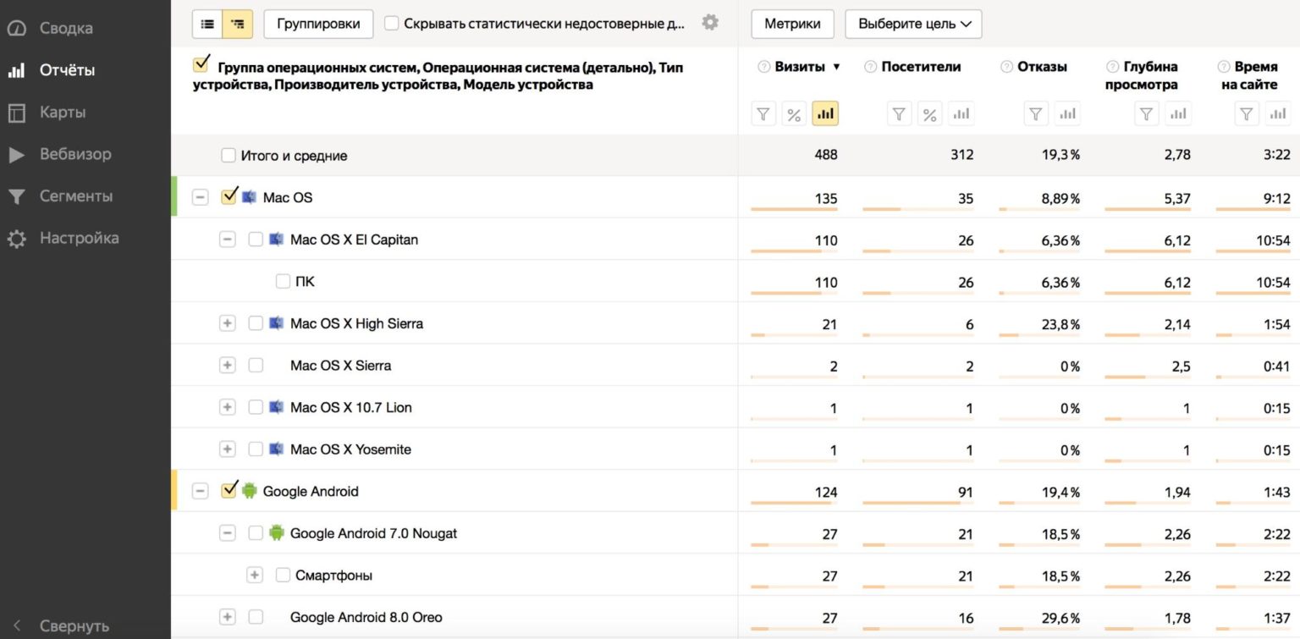Image resolution: width=1300 pixels, height=639 pixels.
Task: Sort by Визиты column header
Action: tap(800, 67)
